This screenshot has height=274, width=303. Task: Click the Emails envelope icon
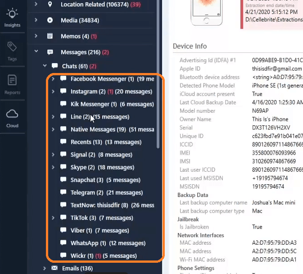[54, 268]
